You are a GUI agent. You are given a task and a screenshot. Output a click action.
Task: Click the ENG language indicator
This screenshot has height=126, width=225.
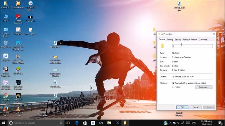[x=194, y=123]
